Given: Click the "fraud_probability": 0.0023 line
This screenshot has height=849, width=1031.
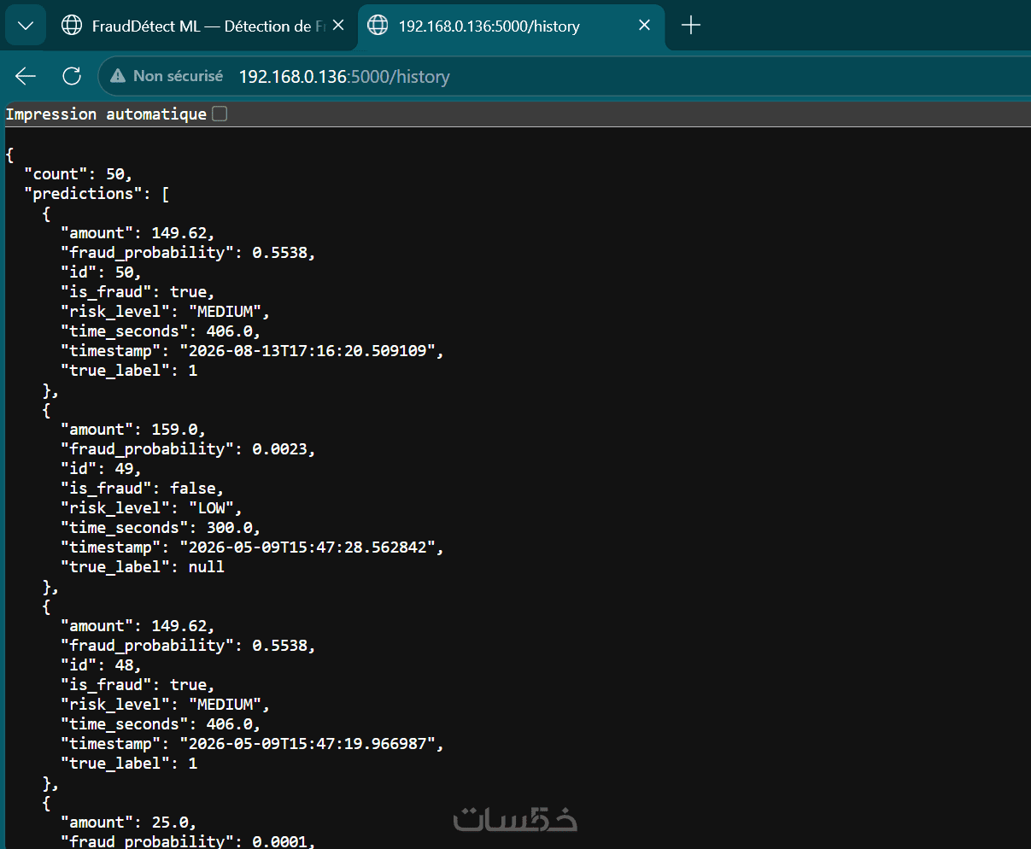Looking at the screenshot, I should pyautogui.click(x=188, y=448).
